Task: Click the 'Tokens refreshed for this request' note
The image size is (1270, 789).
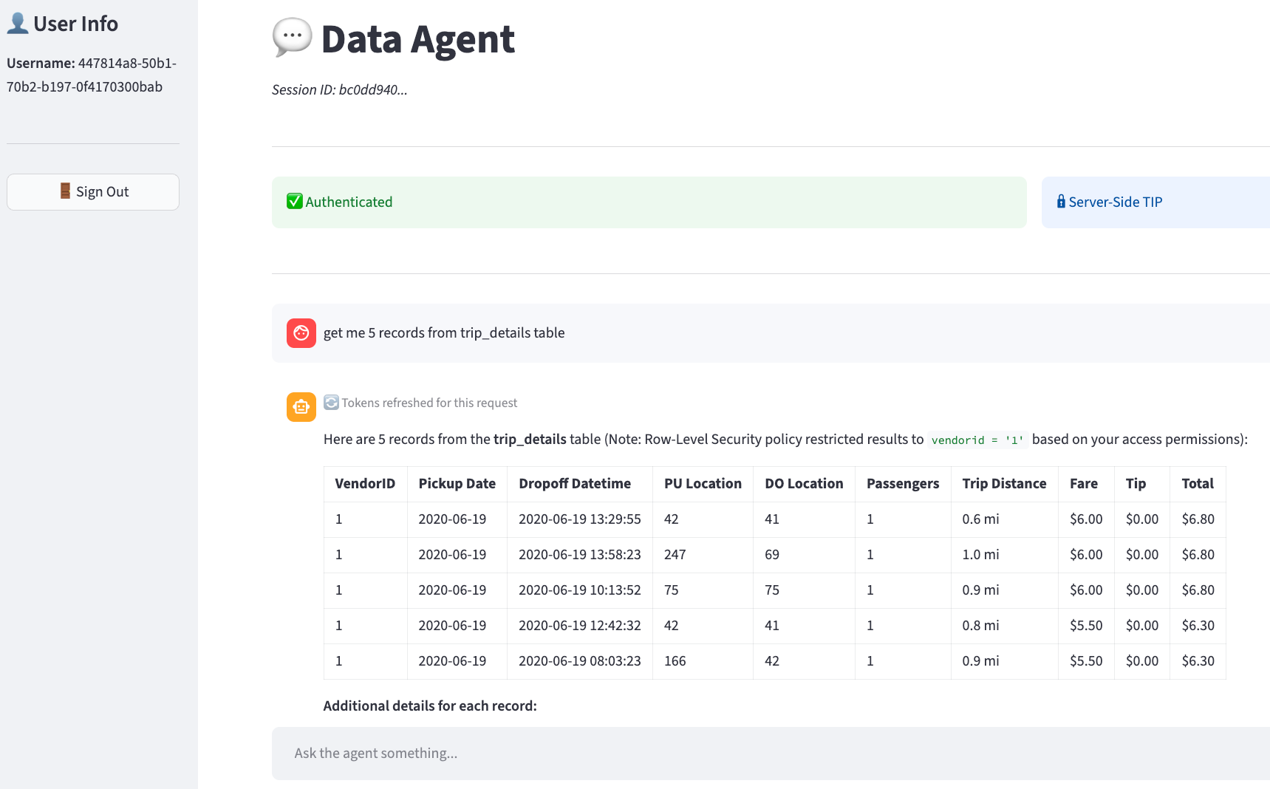Action: [429, 403]
